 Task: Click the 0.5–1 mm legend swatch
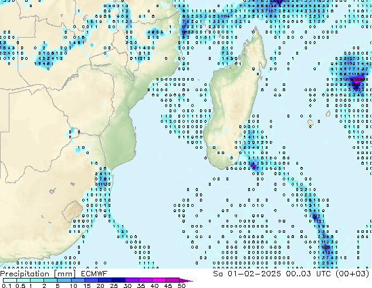click(23, 280)
